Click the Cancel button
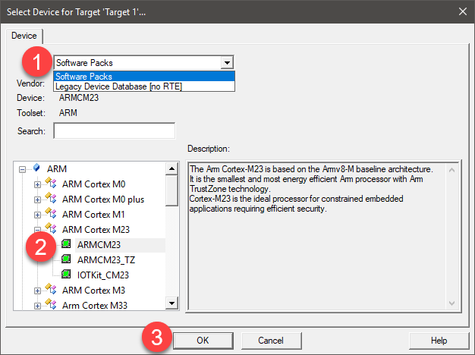Viewport: 475px width, 355px height. [x=271, y=341]
